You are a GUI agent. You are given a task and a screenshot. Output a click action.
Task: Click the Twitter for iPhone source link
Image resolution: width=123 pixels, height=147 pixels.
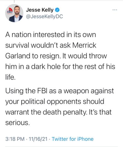[73, 139]
